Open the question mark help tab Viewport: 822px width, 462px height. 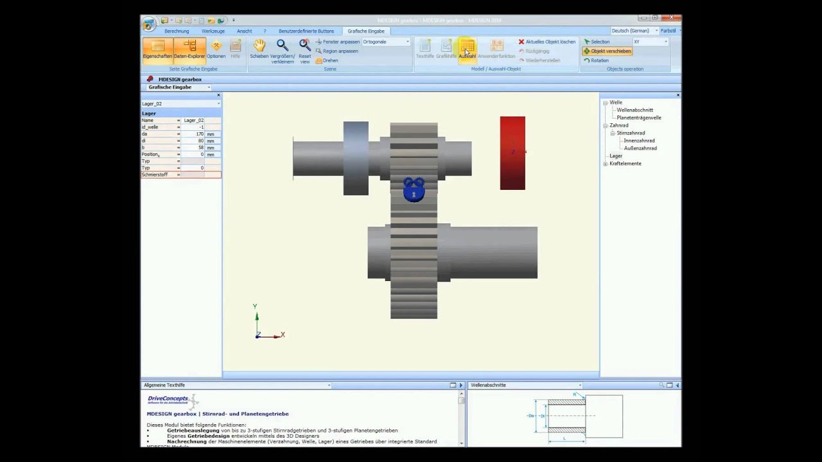point(265,31)
